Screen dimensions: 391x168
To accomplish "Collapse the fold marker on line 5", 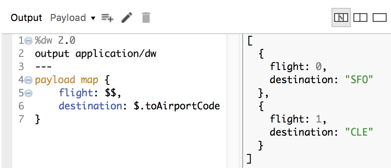I will [x=29, y=93].
